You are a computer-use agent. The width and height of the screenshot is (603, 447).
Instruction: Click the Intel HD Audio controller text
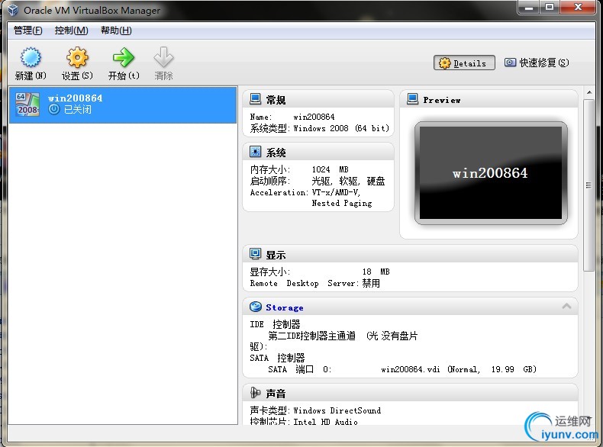coord(325,422)
